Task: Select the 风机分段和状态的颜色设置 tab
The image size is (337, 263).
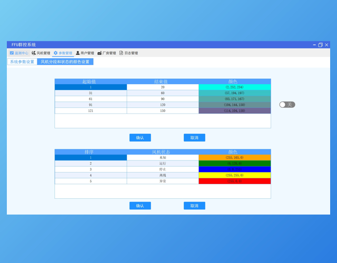Action: [65, 62]
